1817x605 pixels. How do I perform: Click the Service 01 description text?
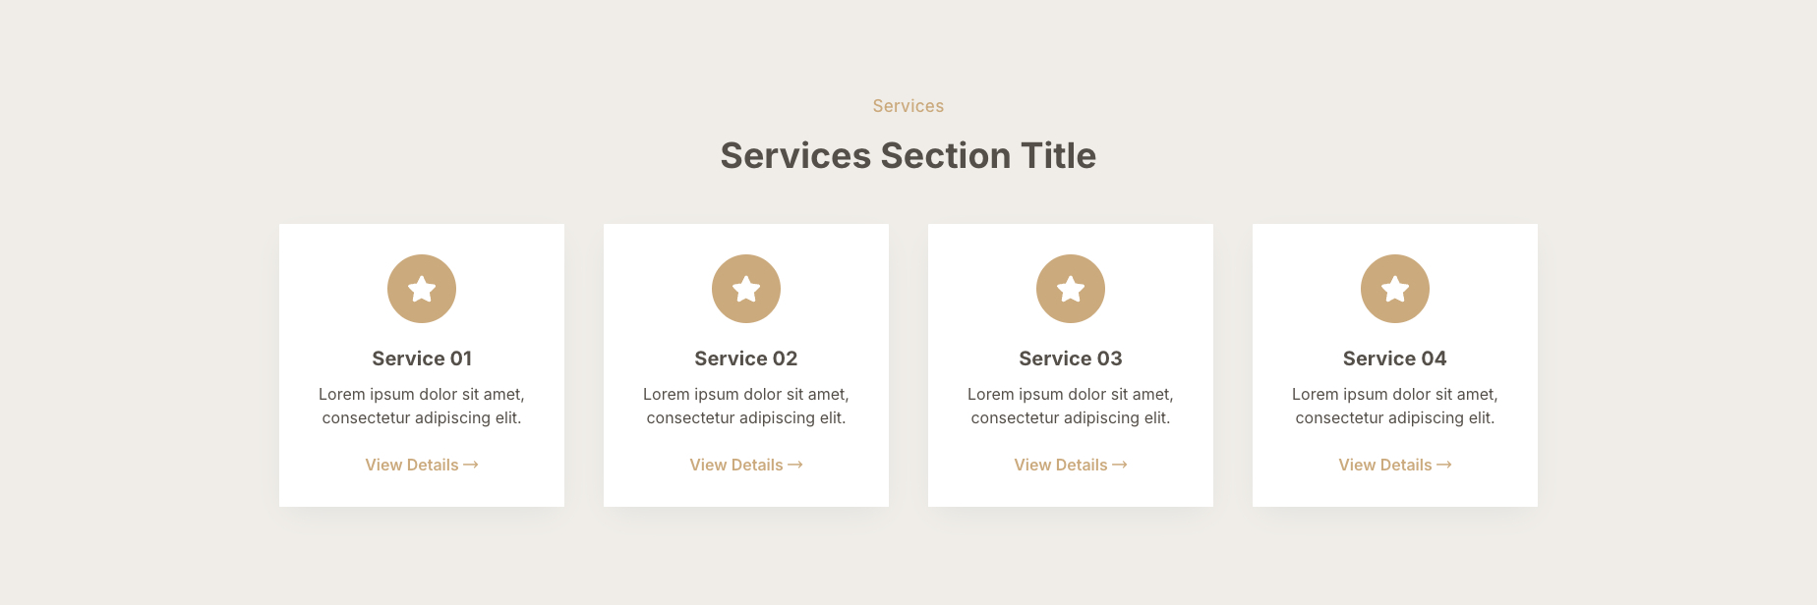422,406
